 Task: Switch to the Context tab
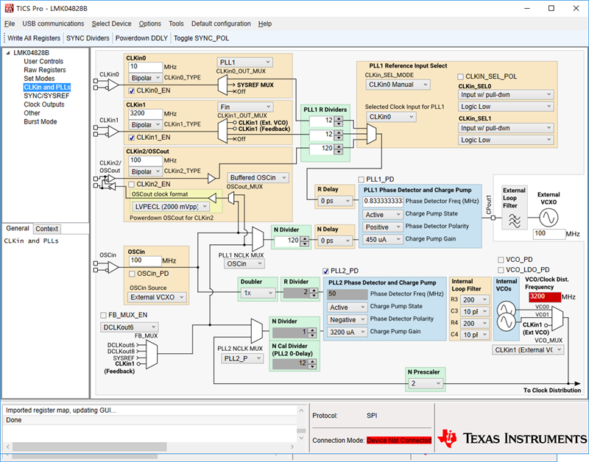point(46,229)
